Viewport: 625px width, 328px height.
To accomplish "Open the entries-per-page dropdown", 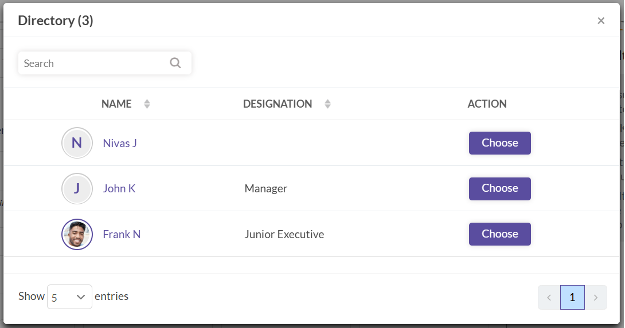I will (69, 297).
